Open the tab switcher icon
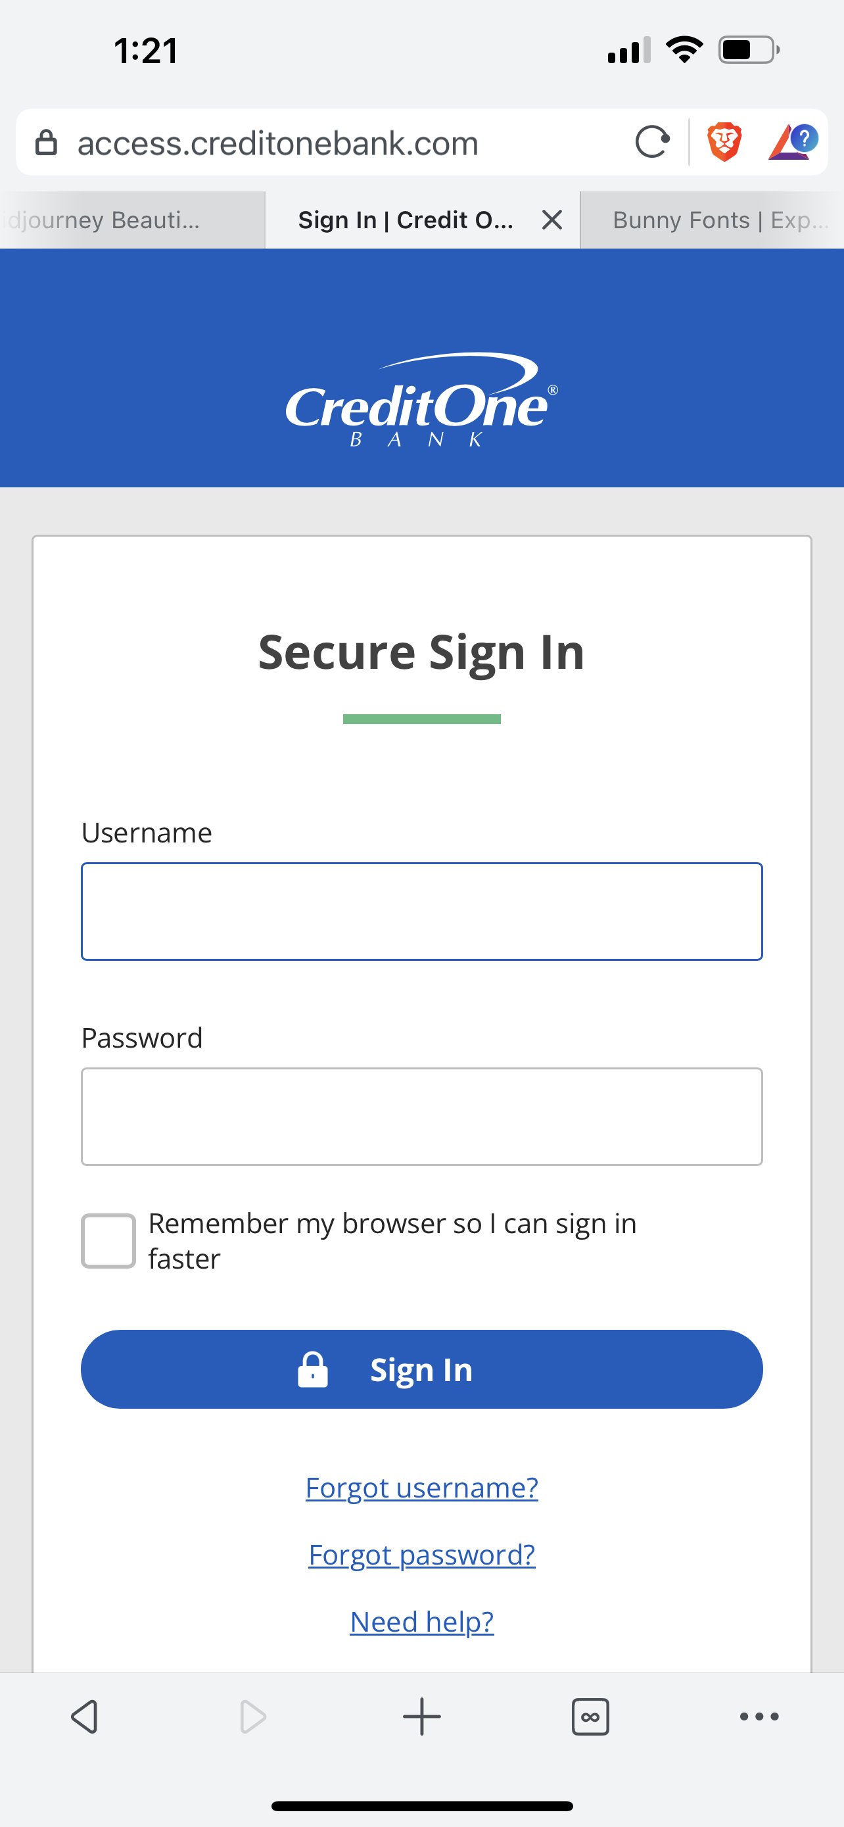Image resolution: width=844 pixels, height=1827 pixels. click(590, 1717)
